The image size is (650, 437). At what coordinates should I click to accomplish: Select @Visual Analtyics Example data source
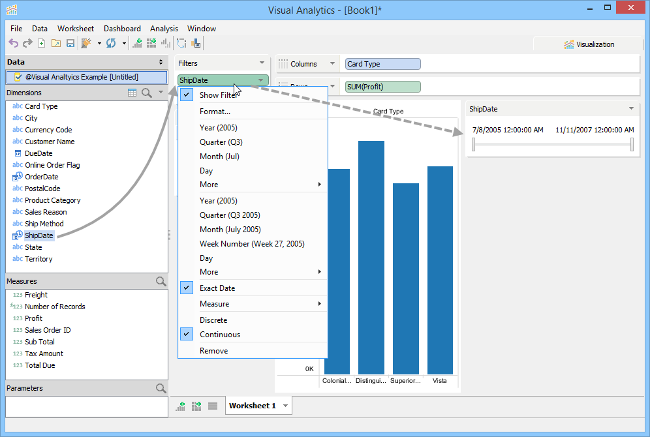87,77
